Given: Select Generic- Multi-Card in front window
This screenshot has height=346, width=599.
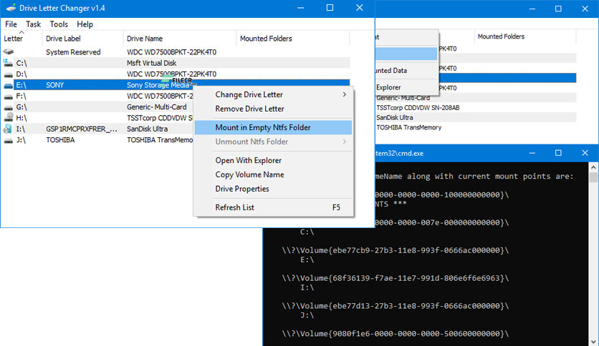Looking at the screenshot, I should click(x=157, y=107).
